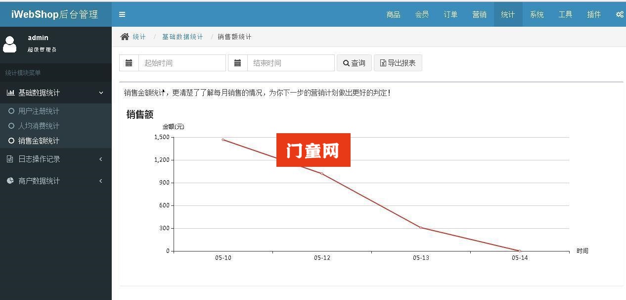
Task: Click the 05-10 data point on chart
Action: tap(223, 140)
